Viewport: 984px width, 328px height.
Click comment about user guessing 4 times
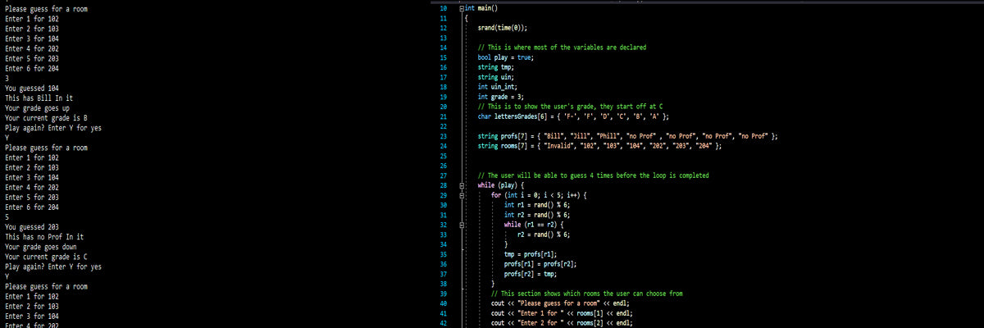pos(593,175)
